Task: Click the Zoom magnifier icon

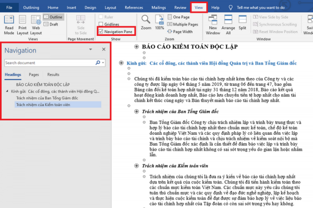Action: tap(146, 19)
